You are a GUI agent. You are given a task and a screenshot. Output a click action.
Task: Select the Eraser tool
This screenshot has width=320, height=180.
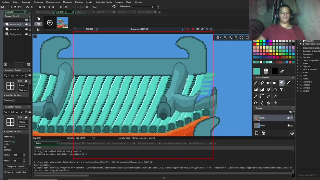tap(262, 83)
